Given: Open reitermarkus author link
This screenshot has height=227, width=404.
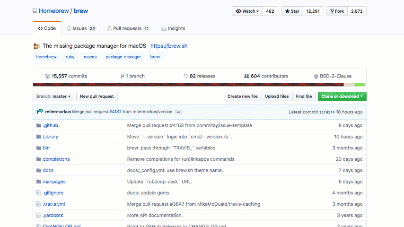Looking at the screenshot, I should 58,112.
